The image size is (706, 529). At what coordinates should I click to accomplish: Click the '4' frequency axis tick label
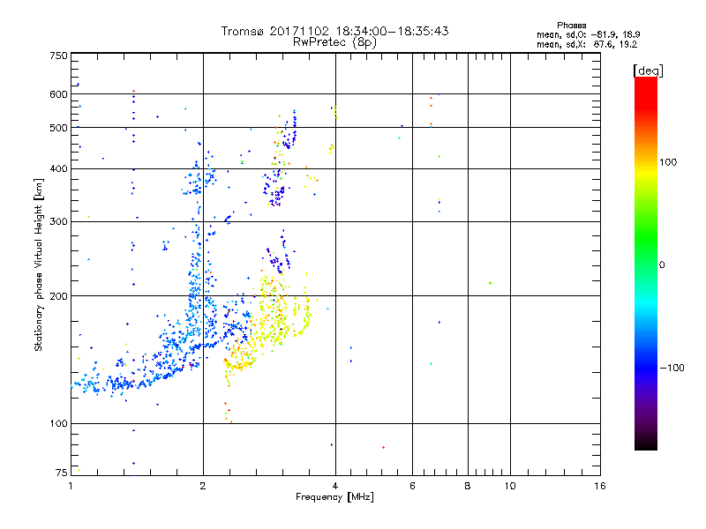pos(335,486)
